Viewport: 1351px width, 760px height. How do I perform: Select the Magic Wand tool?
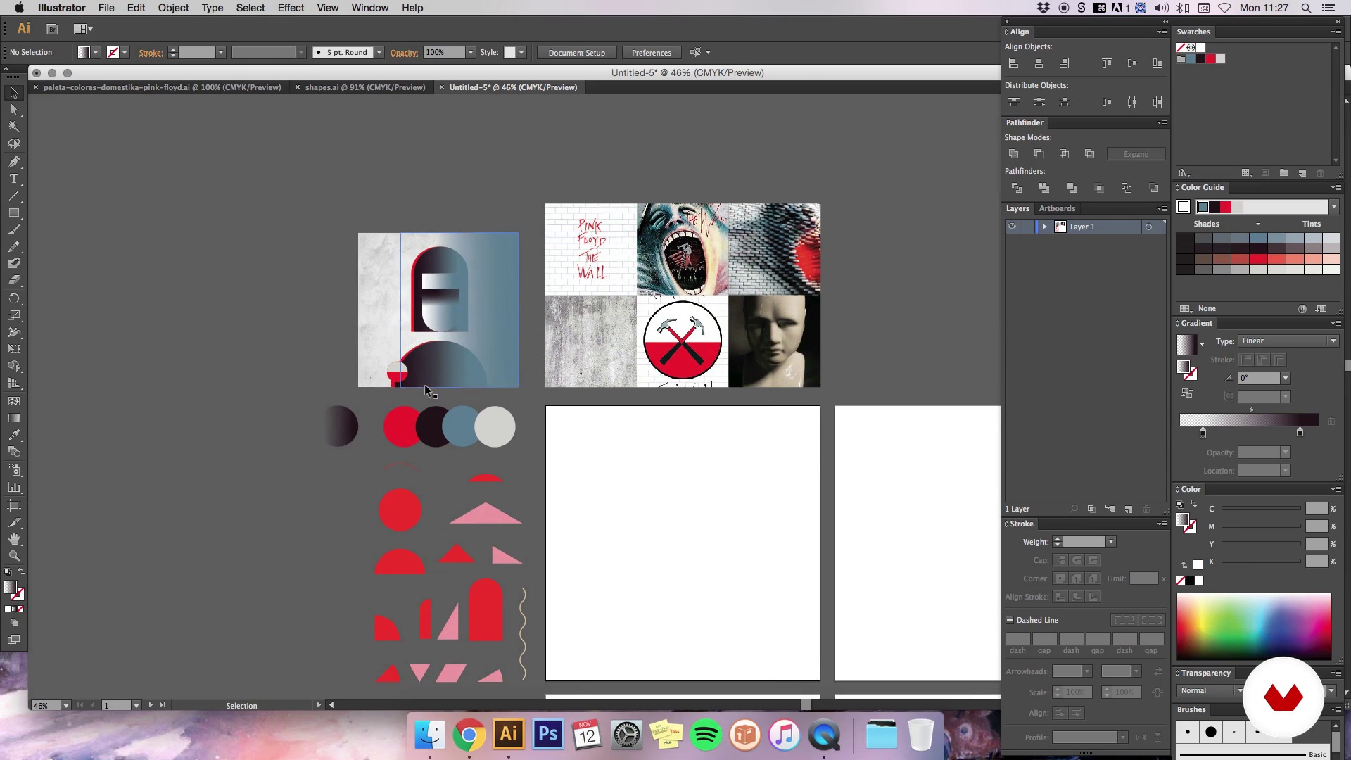pyautogui.click(x=13, y=127)
